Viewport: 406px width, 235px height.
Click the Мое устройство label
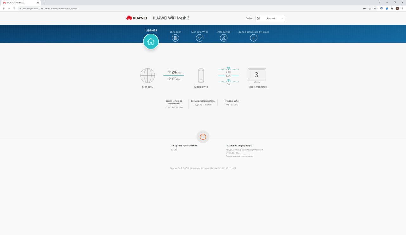coord(258,87)
